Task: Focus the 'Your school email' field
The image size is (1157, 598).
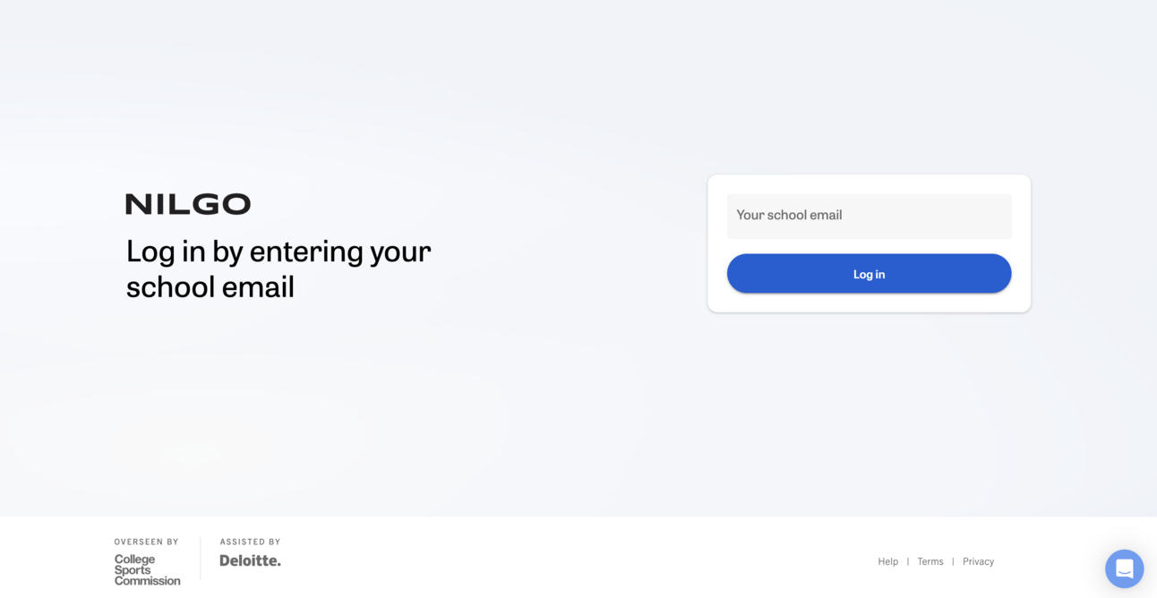Action: (869, 216)
